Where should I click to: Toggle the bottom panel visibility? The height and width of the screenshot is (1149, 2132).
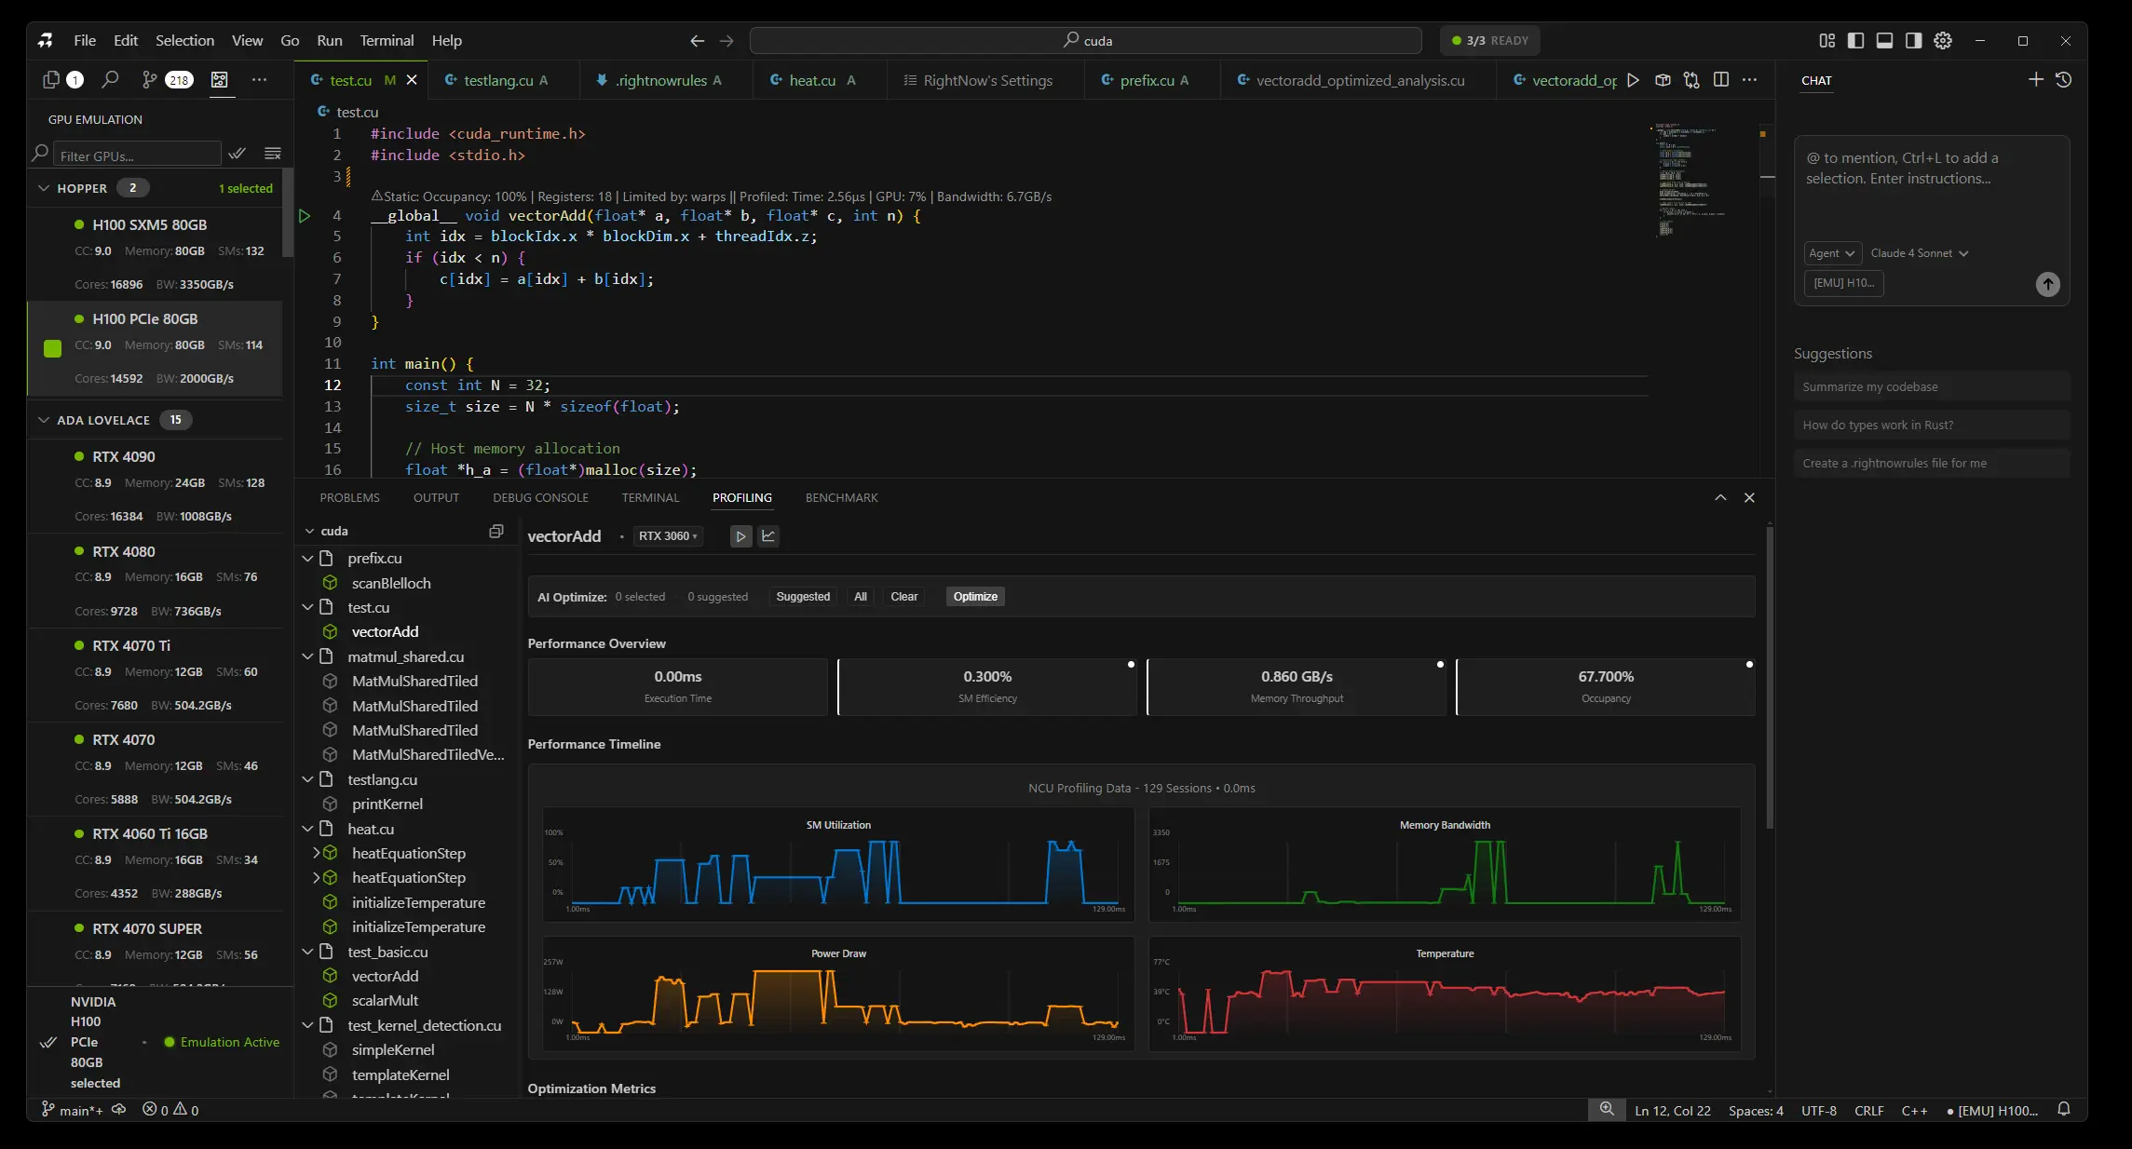(x=1885, y=40)
